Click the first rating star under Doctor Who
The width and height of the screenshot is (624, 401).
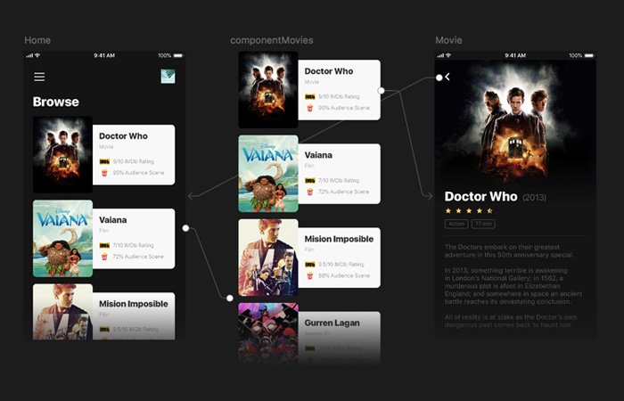click(x=448, y=211)
